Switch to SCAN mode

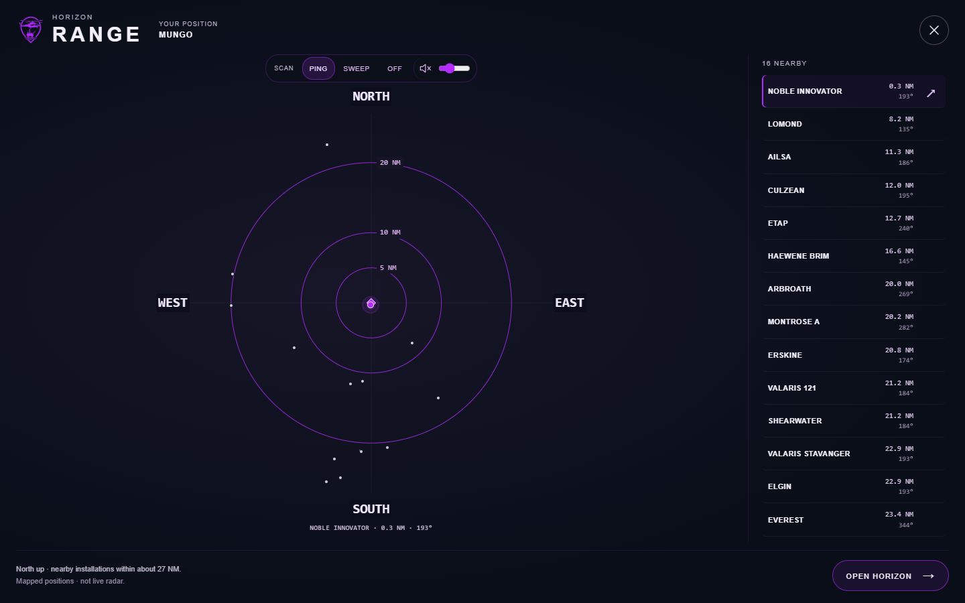pyautogui.click(x=284, y=68)
